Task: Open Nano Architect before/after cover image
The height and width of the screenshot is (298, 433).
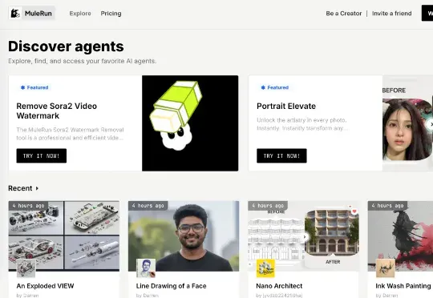Action: coord(303,236)
